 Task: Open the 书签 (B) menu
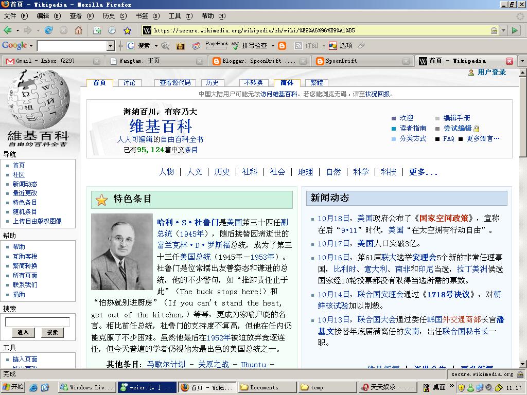(x=148, y=16)
